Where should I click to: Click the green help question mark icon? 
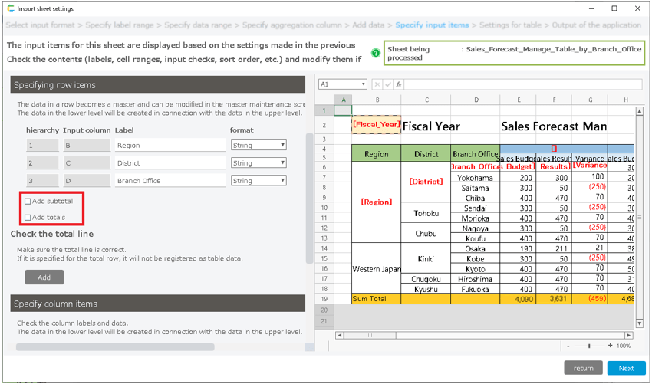coord(376,54)
